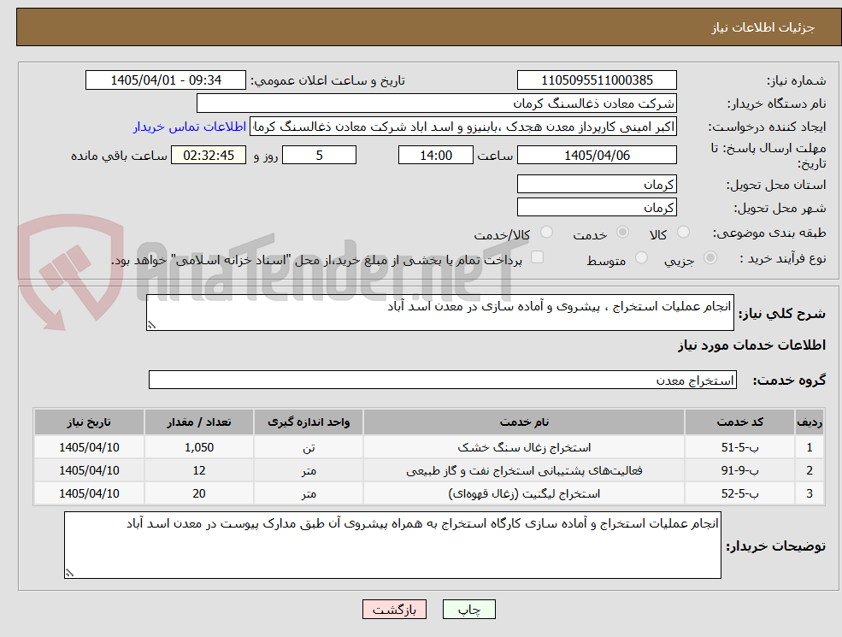Click the buyer notes text area
Image resolution: width=842 pixels, height=637 pixels.
click(392, 546)
